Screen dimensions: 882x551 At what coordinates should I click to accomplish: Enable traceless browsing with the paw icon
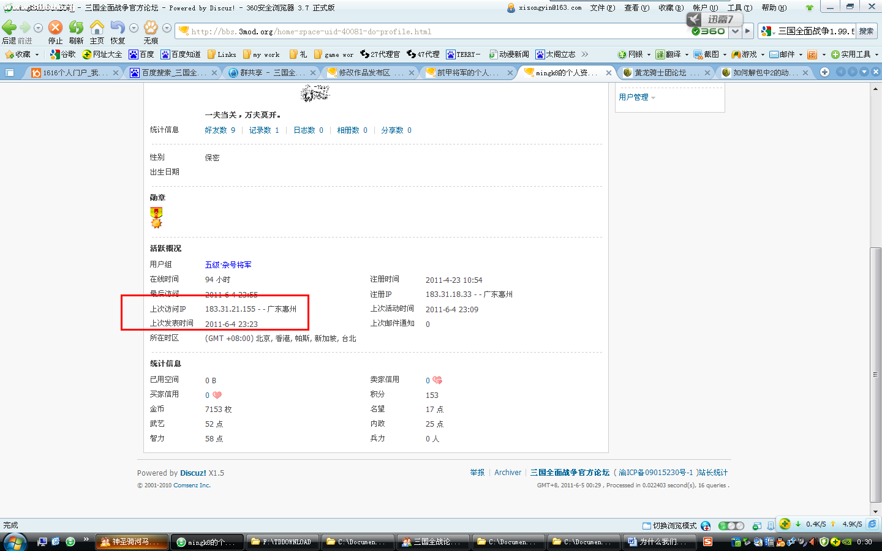coord(151,28)
